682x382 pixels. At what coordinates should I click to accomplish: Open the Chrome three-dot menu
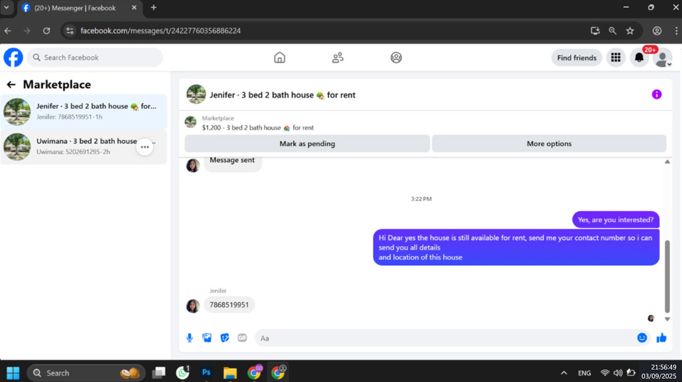click(676, 31)
